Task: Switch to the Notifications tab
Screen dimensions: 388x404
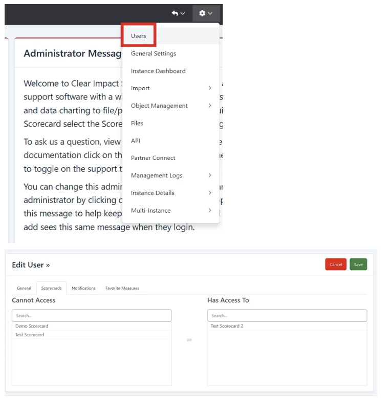Action: pyautogui.click(x=83, y=288)
